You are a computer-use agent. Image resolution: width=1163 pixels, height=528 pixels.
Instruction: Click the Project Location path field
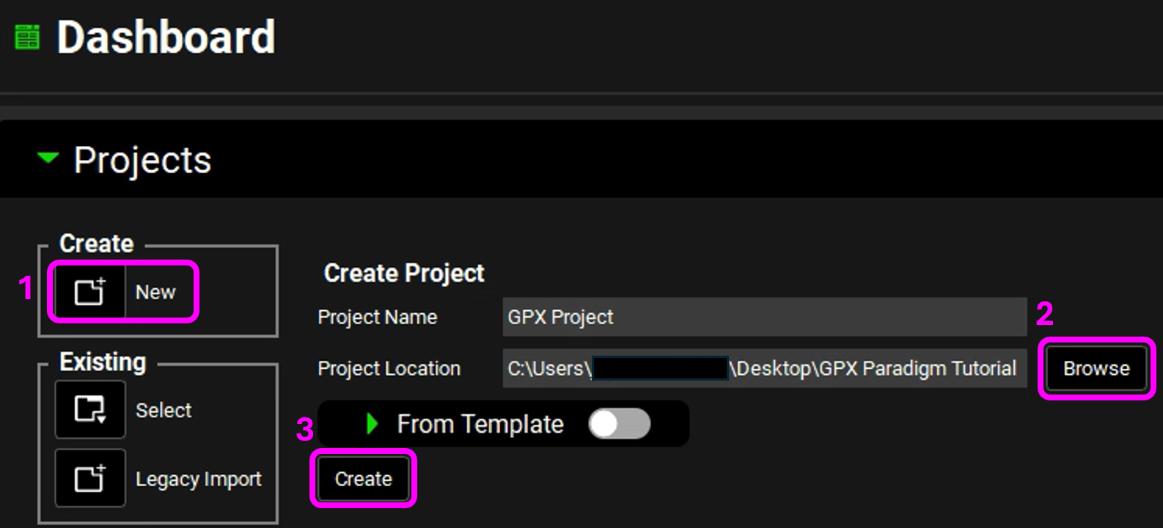(764, 368)
